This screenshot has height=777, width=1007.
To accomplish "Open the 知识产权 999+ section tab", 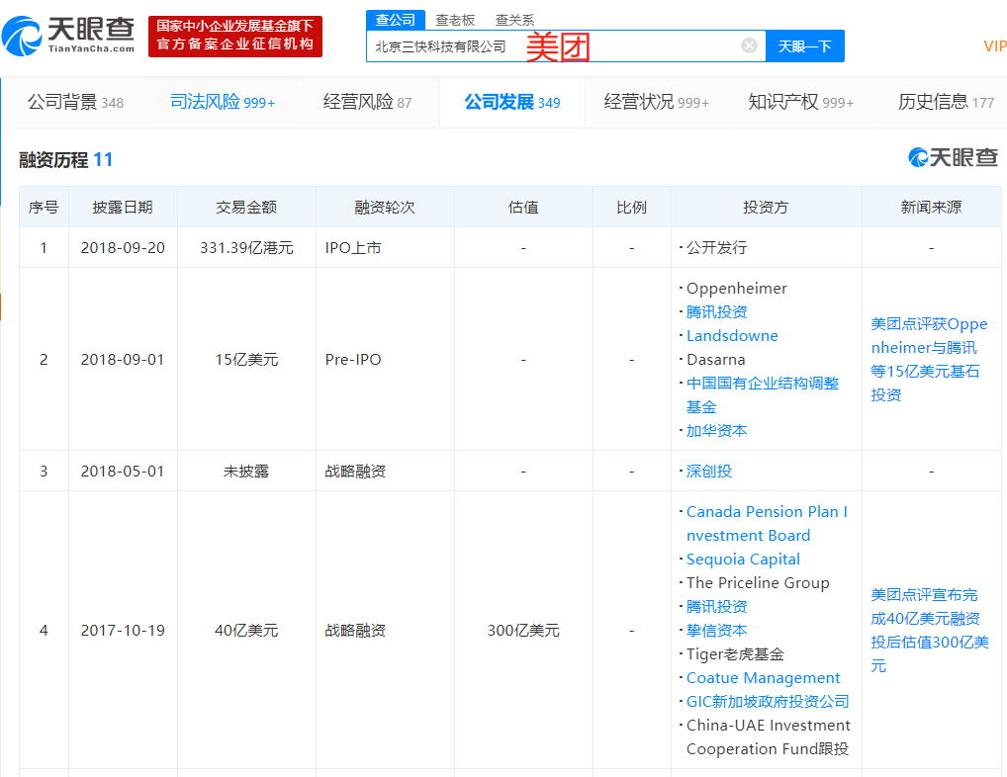I will click(x=801, y=102).
